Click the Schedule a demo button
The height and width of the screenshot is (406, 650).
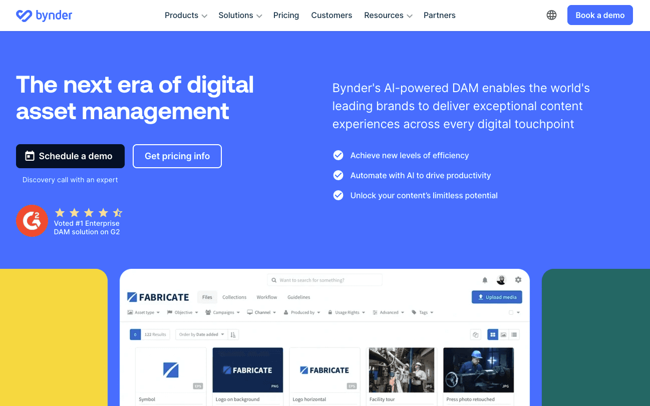pyautogui.click(x=70, y=156)
